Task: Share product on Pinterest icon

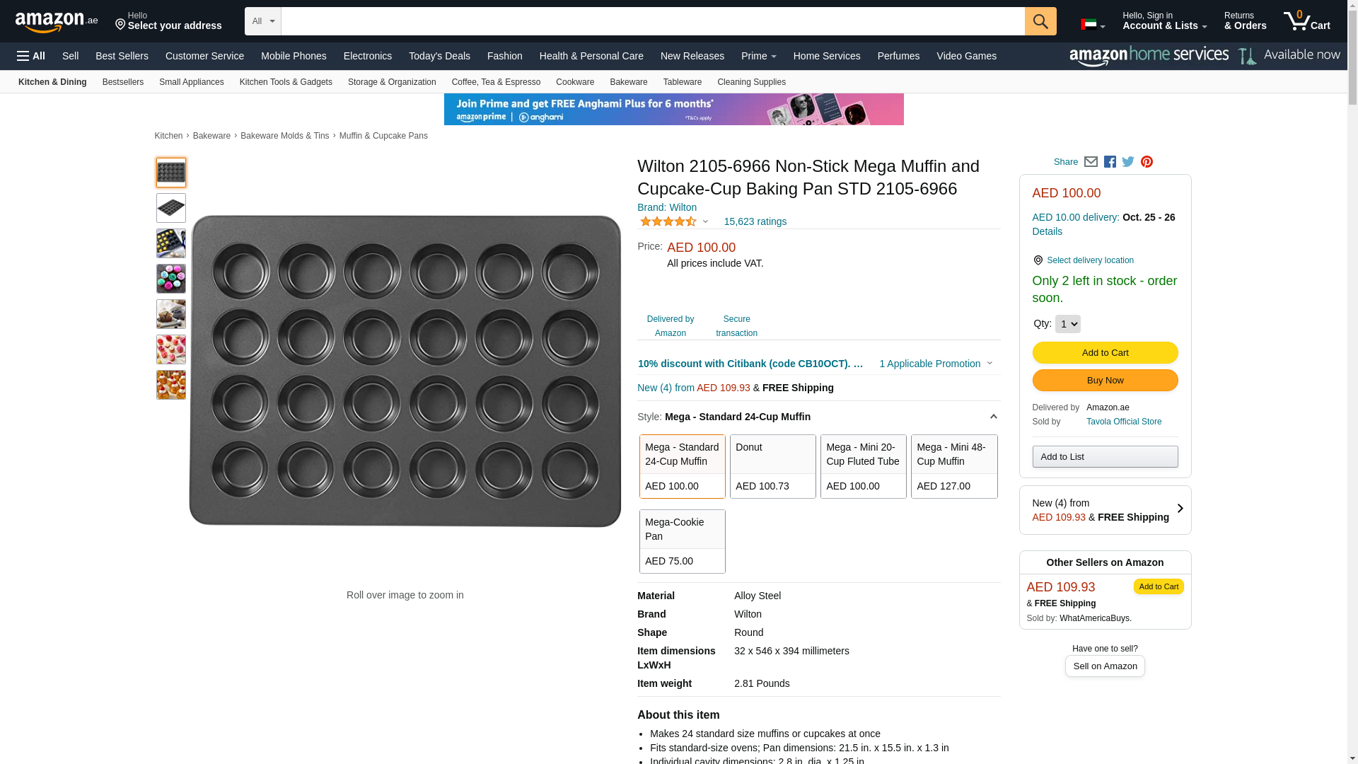Action: click(x=1147, y=162)
